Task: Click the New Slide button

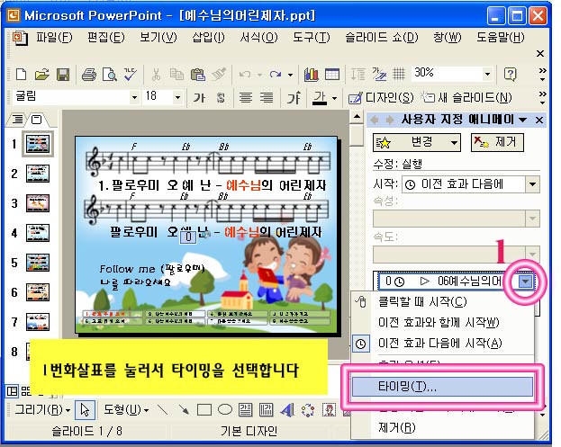Action: (466, 97)
